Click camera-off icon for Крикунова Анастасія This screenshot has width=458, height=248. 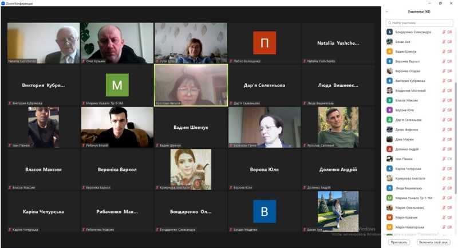[x=450, y=178]
